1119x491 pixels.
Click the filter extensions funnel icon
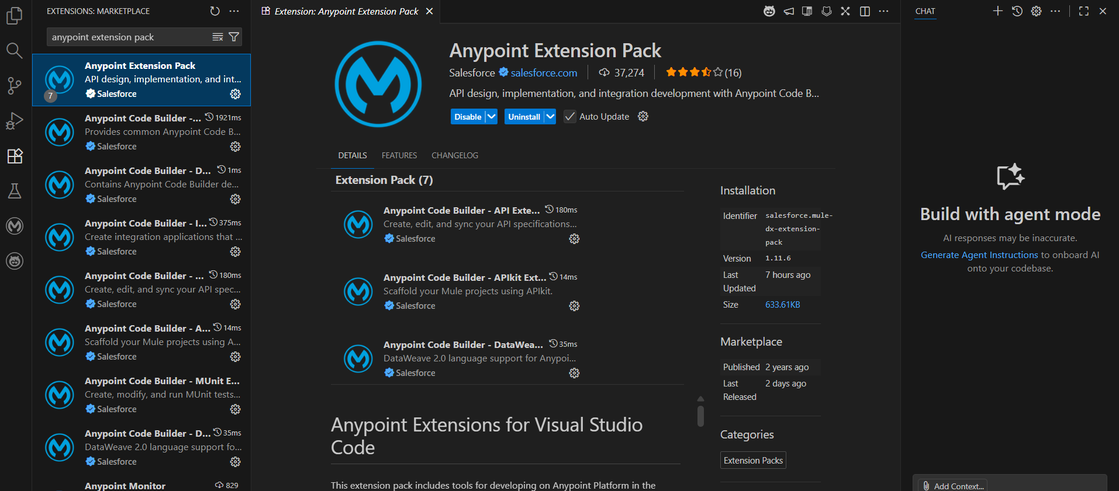[234, 37]
